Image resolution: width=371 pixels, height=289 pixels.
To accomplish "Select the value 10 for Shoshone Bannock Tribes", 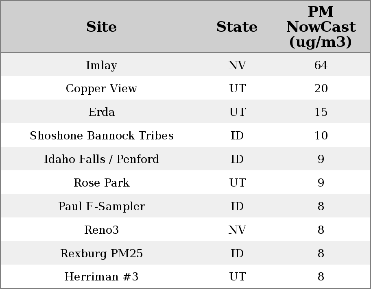I will (321, 136).
